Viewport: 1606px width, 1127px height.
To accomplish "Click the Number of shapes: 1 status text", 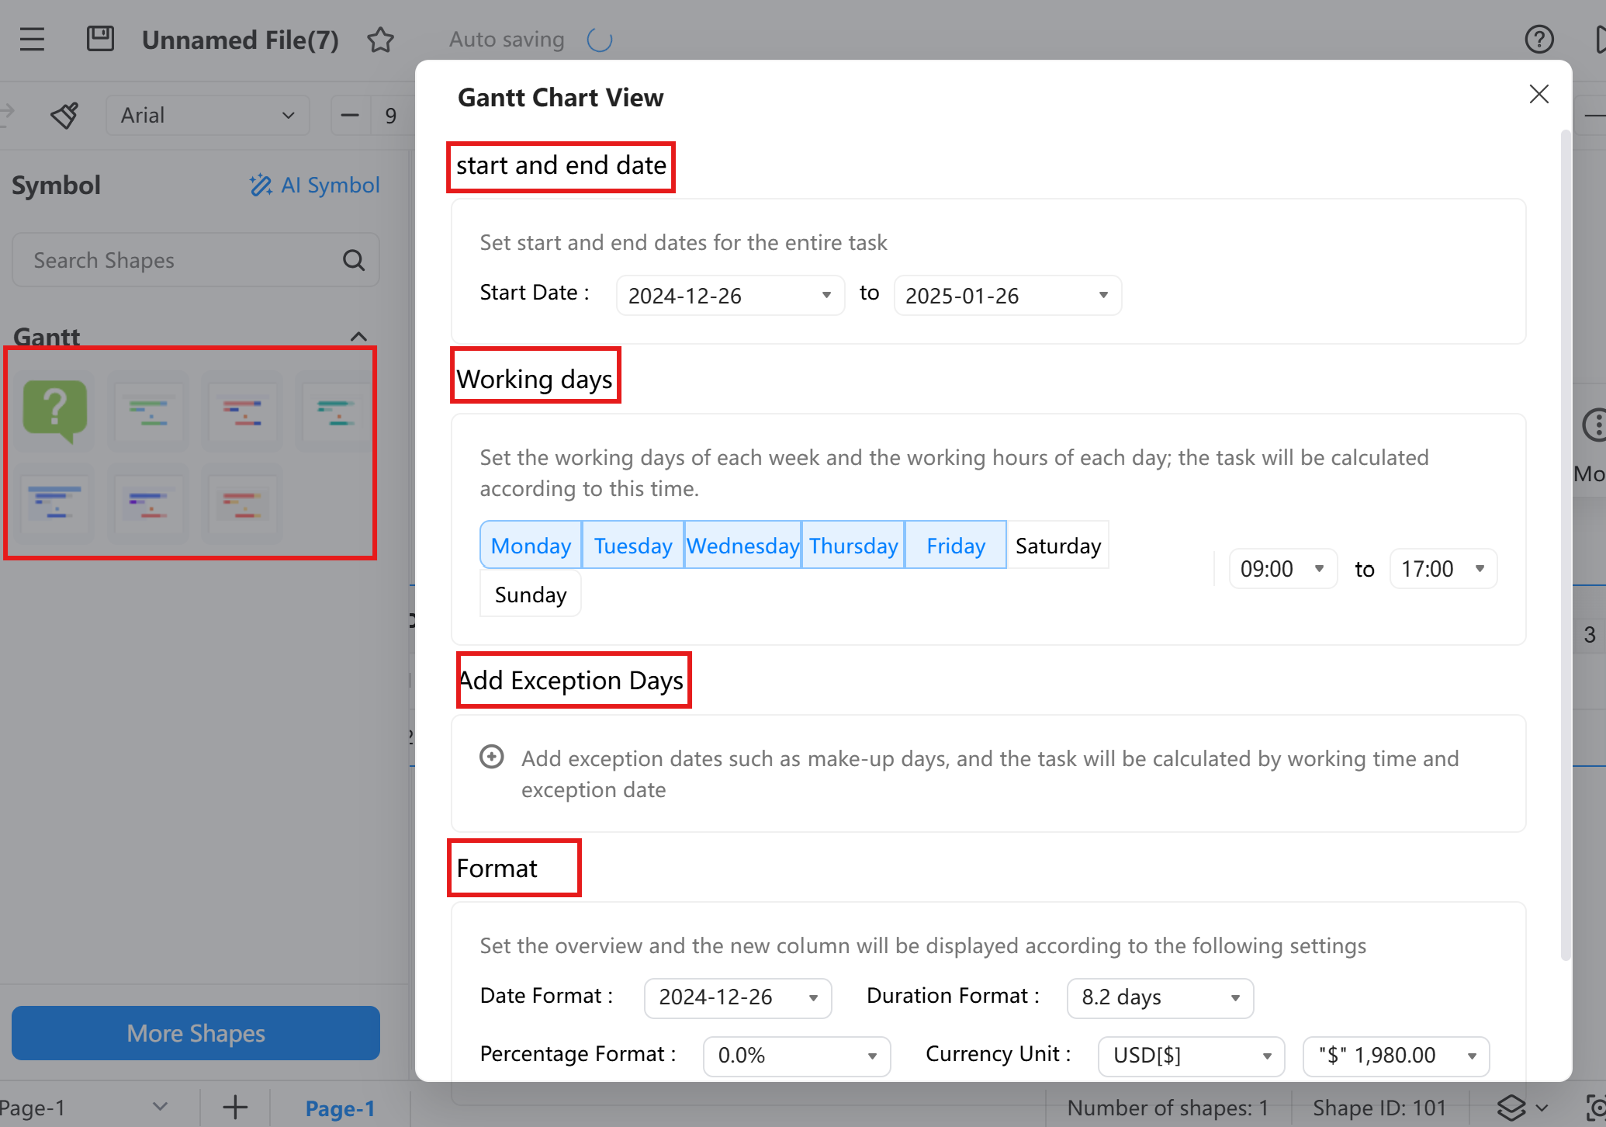I will [x=1168, y=1108].
